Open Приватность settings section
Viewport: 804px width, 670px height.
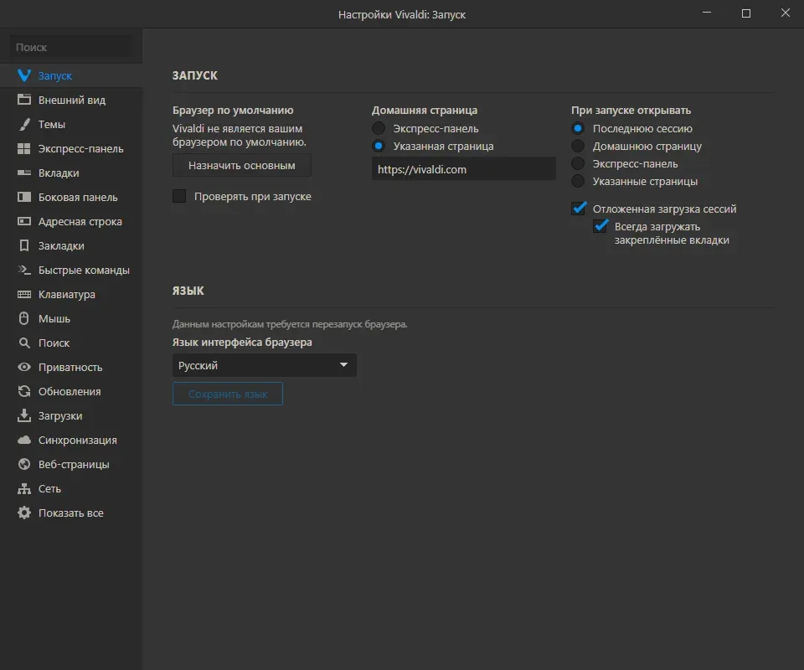(x=70, y=367)
